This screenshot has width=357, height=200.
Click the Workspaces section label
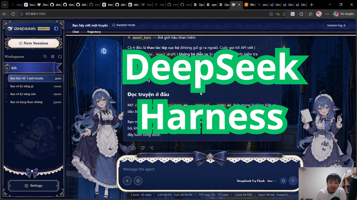14,57
